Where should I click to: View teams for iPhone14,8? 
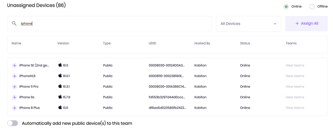[x=295, y=76]
